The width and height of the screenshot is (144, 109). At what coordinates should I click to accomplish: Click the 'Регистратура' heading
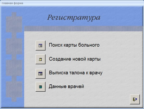click(74, 18)
